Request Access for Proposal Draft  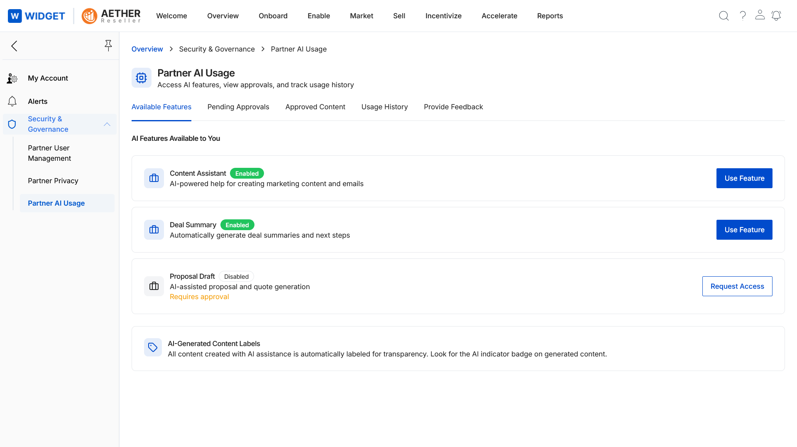[x=737, y=286]
